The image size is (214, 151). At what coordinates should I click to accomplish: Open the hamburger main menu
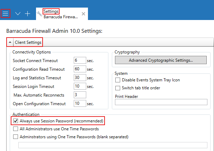6,13
